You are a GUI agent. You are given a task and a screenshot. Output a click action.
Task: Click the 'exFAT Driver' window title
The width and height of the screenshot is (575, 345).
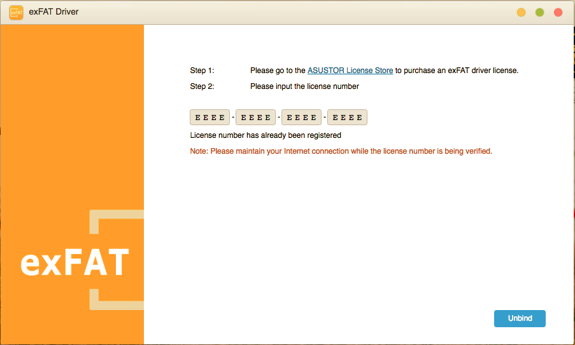click(x=53, y=11)
